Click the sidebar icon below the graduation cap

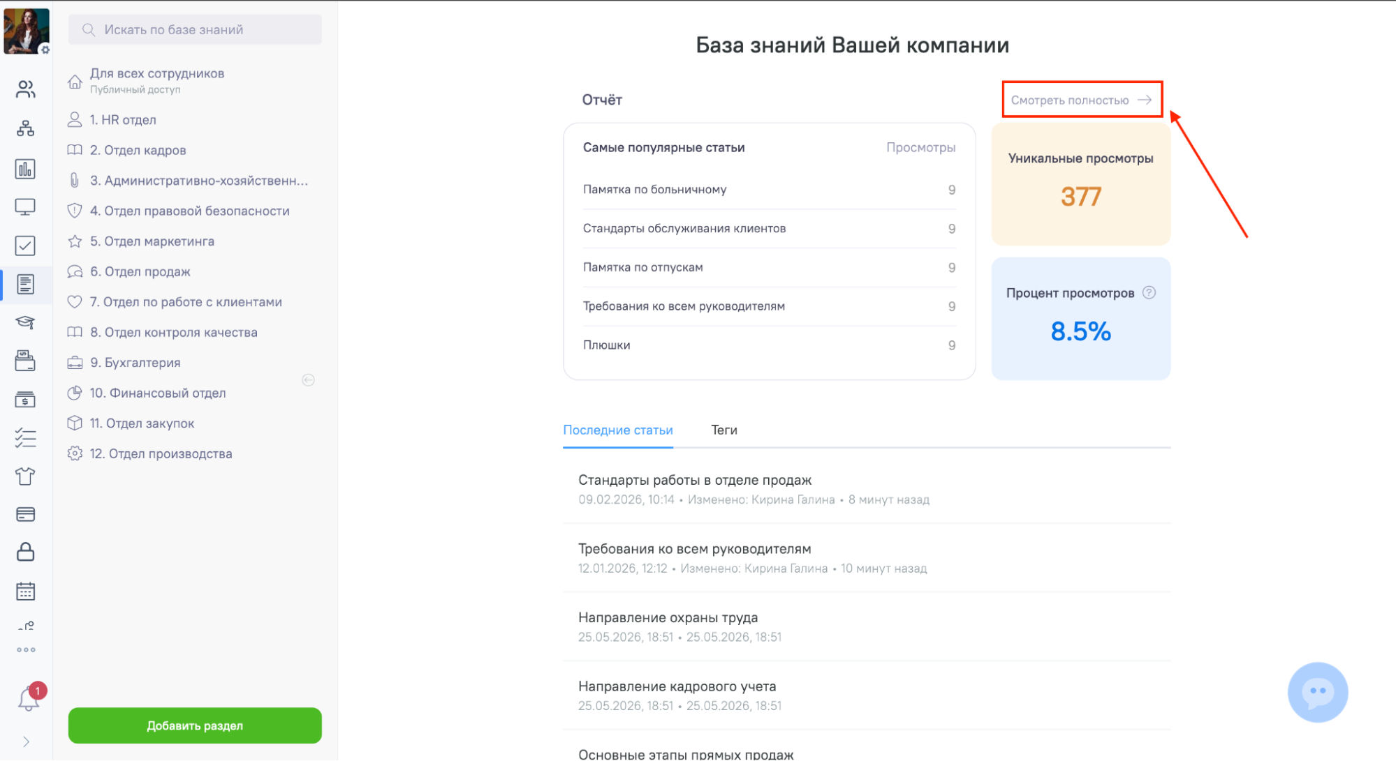pyautogui.click(x=26, y=361)
